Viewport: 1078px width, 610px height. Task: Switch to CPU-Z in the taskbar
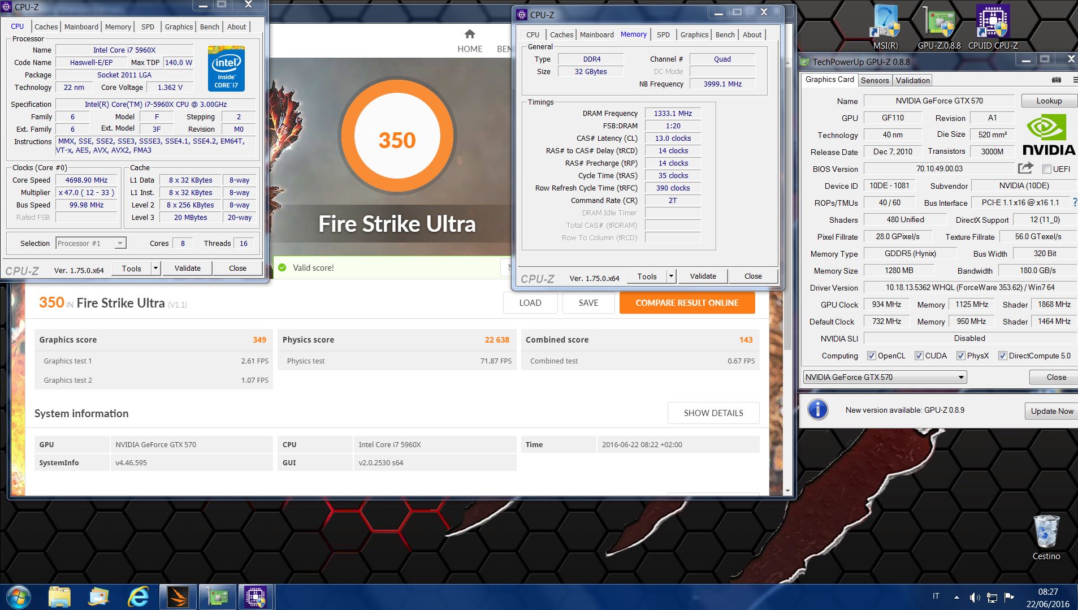tap(256, 597)
